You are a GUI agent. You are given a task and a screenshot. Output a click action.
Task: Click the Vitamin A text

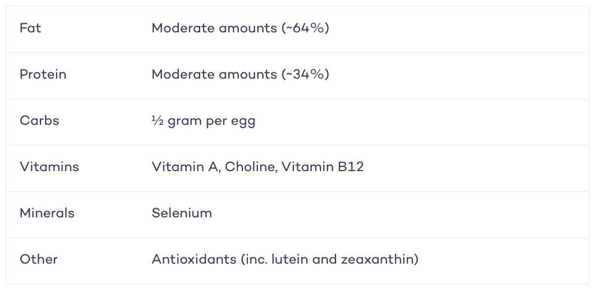(x=184, y=167)
